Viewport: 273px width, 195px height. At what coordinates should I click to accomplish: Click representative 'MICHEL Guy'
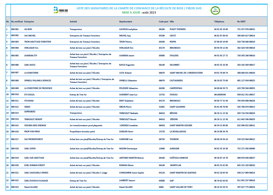coord(125,36)
